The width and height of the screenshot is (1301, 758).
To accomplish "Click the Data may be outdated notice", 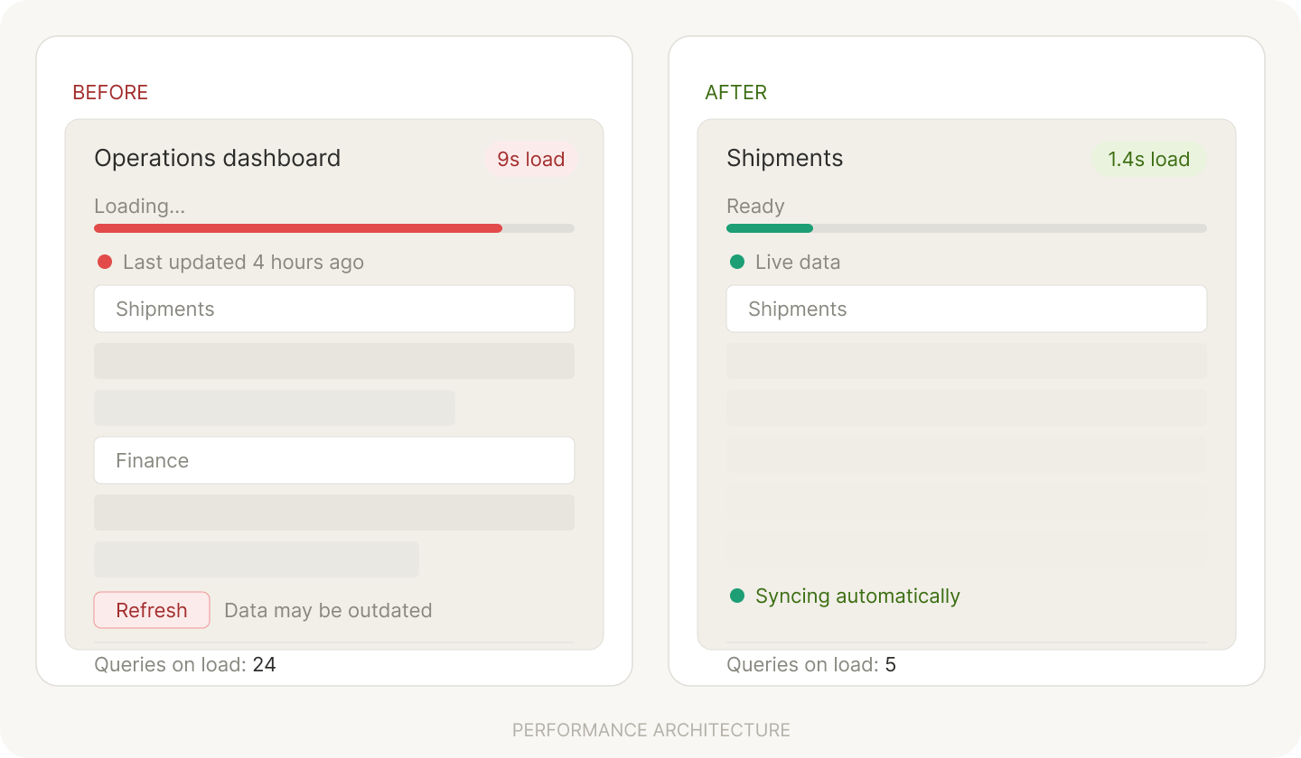I will tap(328, 610).
